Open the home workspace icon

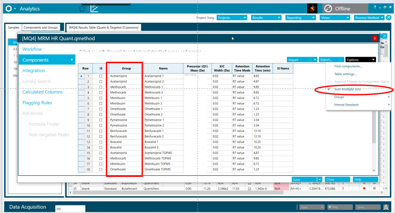point(82,9)
